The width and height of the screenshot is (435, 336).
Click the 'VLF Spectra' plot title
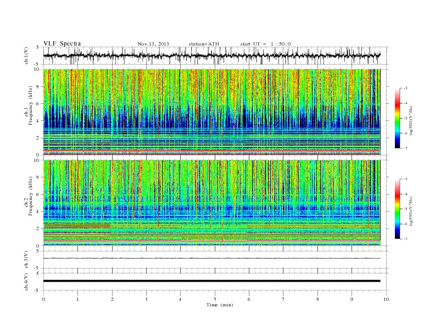pos(62,43)
